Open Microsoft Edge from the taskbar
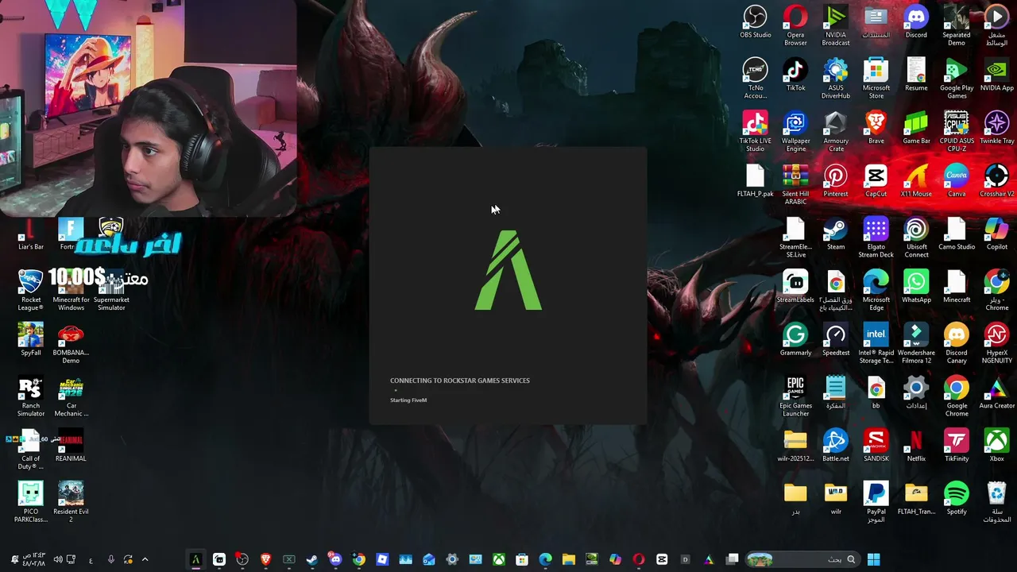The width and height of the screenshot is (1017, 572). point(546,559)
